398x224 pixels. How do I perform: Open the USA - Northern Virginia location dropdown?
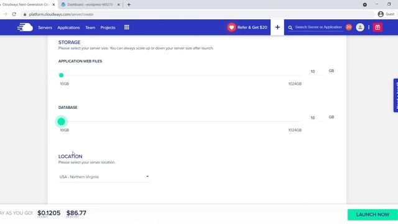104,177
